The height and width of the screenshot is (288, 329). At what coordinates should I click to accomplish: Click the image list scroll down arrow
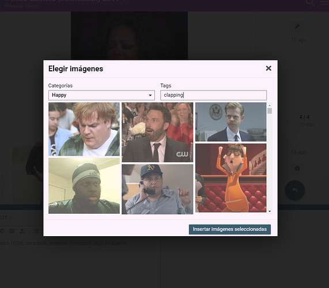[x=270, y=211]
